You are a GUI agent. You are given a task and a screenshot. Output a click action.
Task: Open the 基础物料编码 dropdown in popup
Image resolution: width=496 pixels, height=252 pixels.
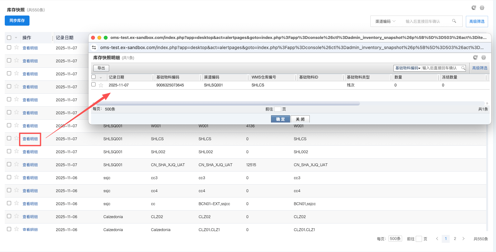[407, 68]
